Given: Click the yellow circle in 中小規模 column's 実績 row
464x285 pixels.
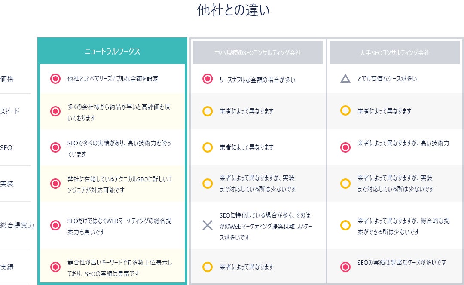Looking at the screenshot, I should click(x=208, y=267).
